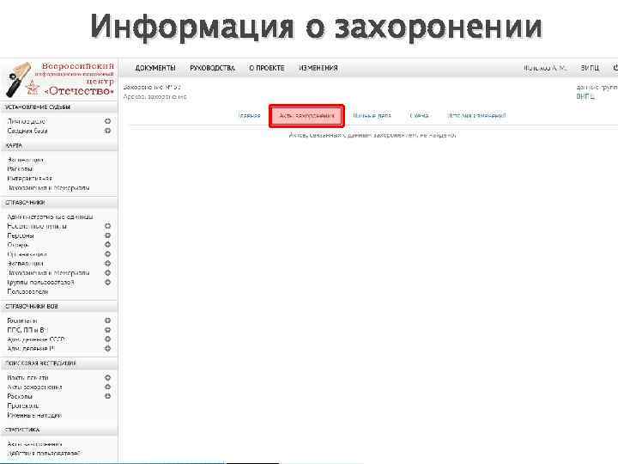Click the СПРАВОЧНИКИ ВОВ section header
618x464 pixels.
pos(59,306)
